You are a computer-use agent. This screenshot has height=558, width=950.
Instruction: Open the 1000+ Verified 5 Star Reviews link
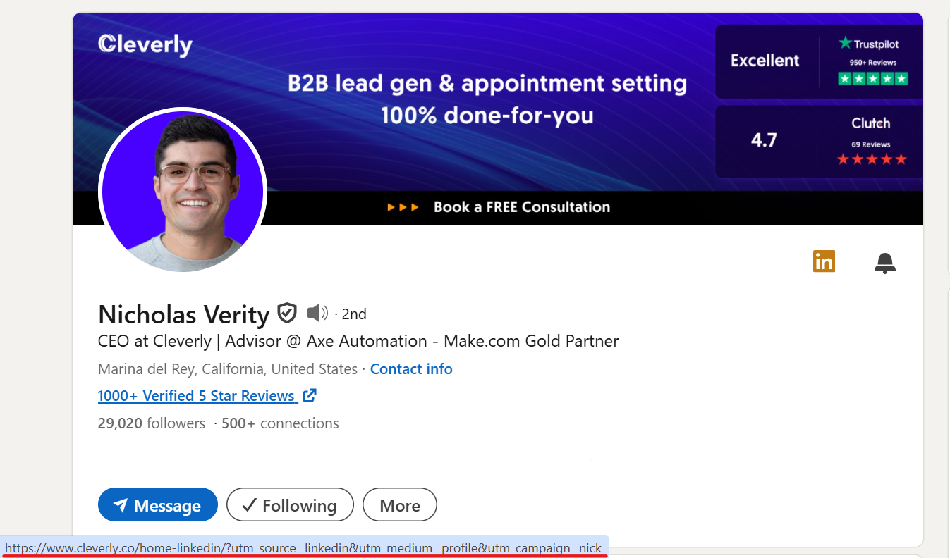point(196,396)
